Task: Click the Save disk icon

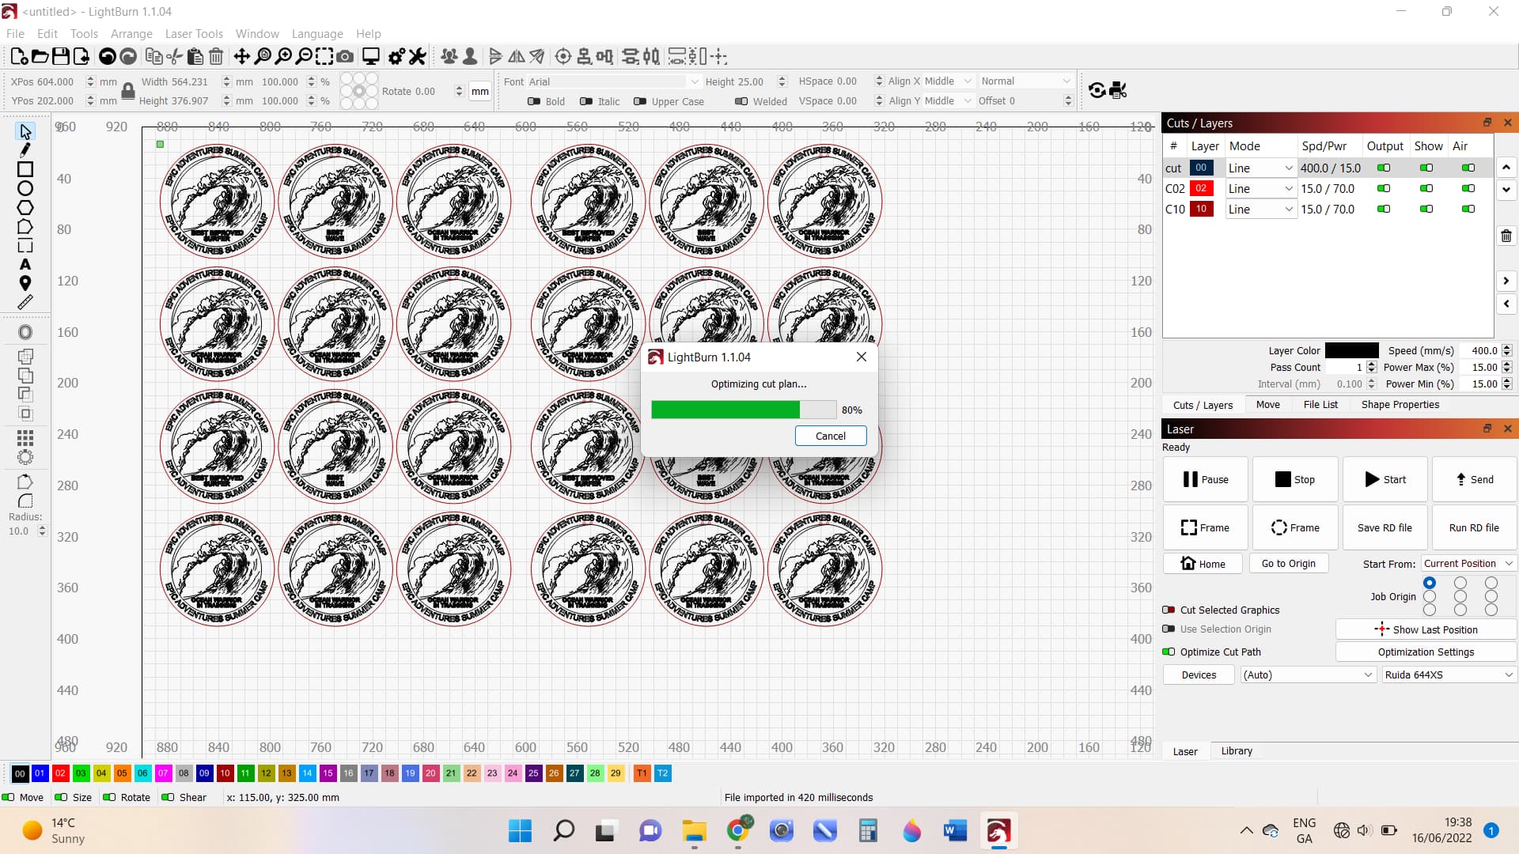Action: pos(60,56)
